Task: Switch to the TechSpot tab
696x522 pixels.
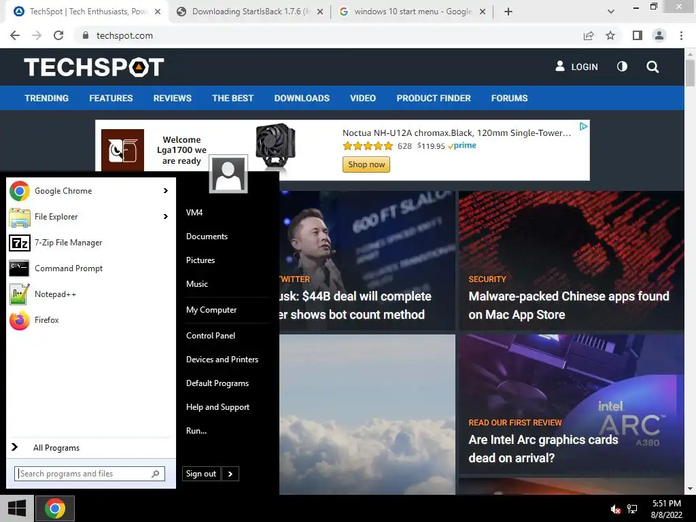Action: coord(87,12)
